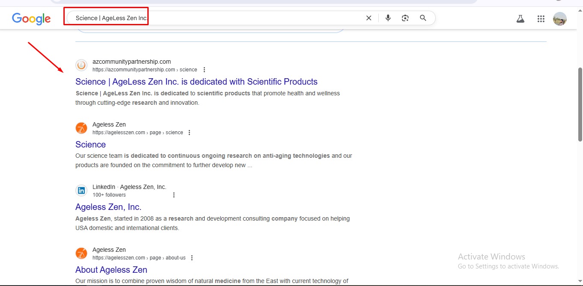Open Search Labs flask icon
Screen dimensions: 583x286
point(520,19)
